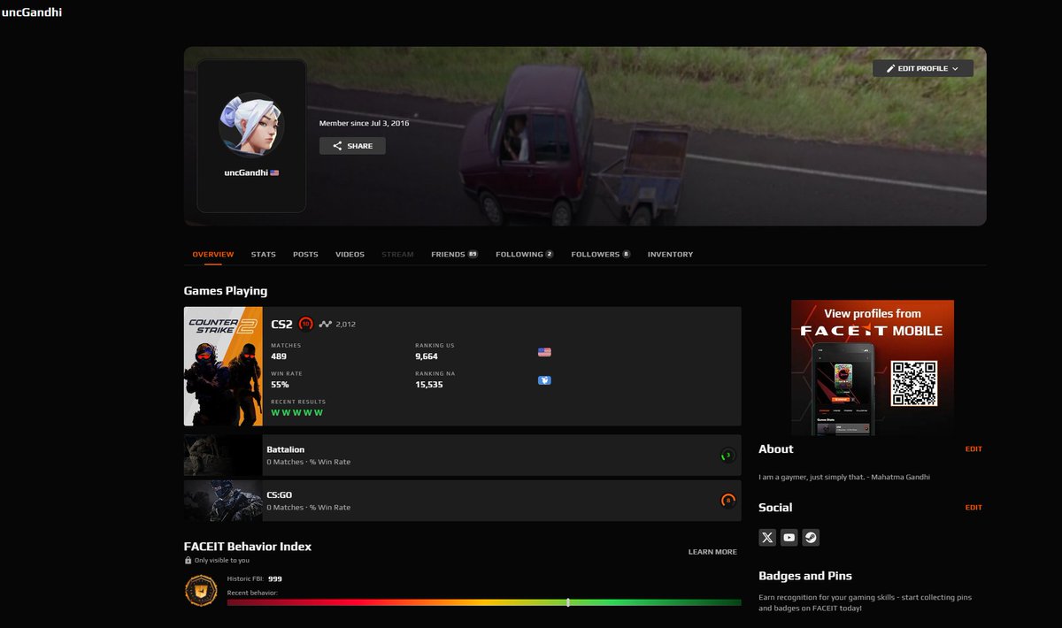This screenshot has width=1062, height=628.
Task: Click the Elo value 2,012
Action: [346, 325]
